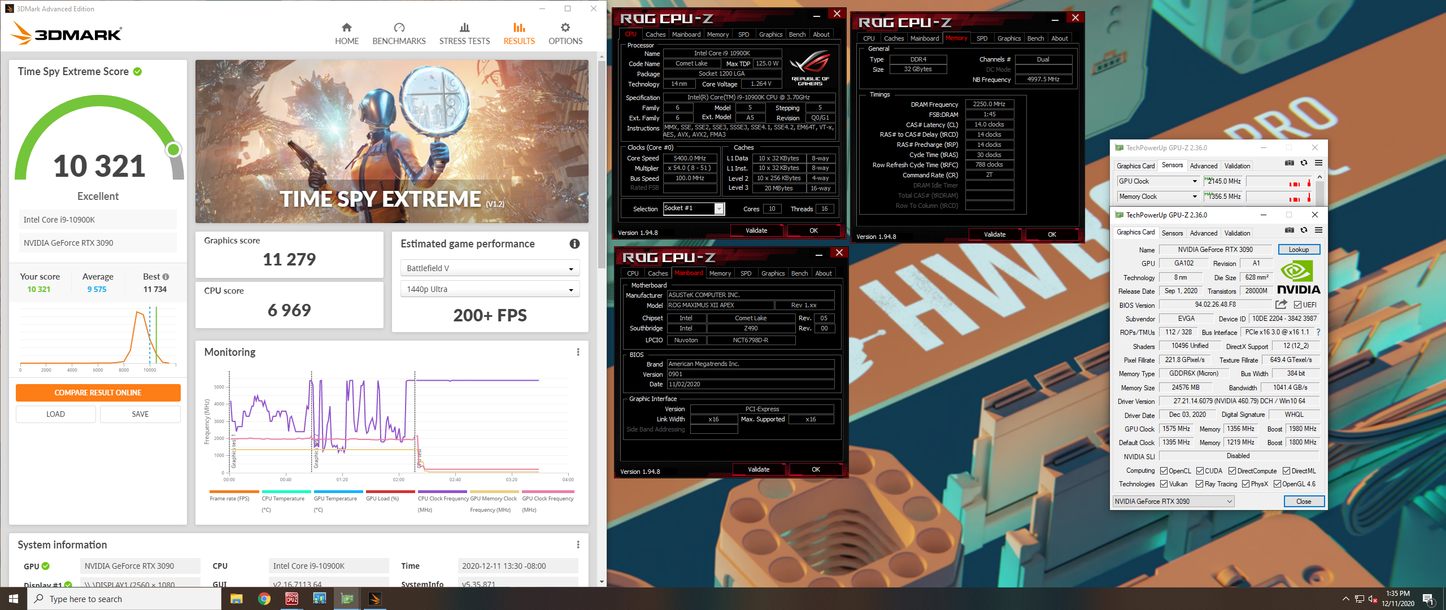Open Validation tab in GPU-Z Sensors window
Viewport: 1446px width, 610px height.
coord(1237,166)
